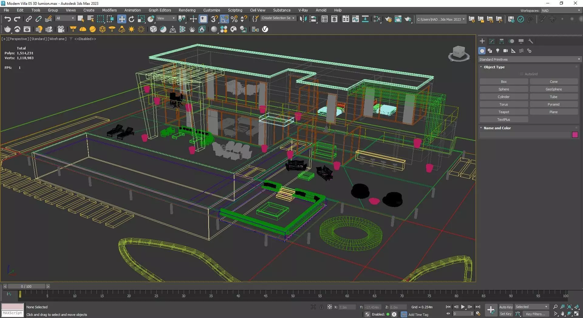Activate the Select and Link tool
The width and height of the screenshot is (583, 318).
[x=29, y=19]
